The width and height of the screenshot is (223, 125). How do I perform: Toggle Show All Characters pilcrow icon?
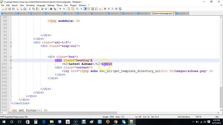81,9
